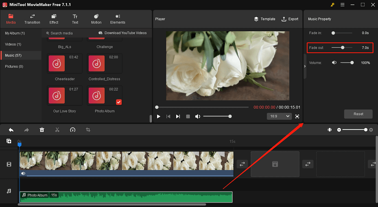Open the hamburger menu
378x207 pixels.
(x=342, y=4)
